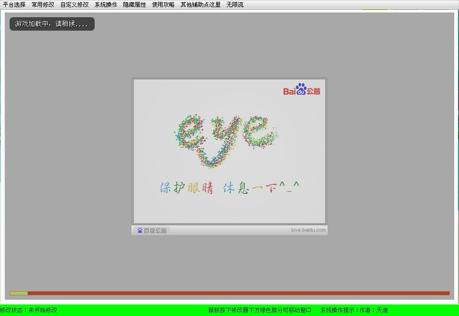Click the red unfilled part of loading bar
This screenshot has width=459, height=316.
(x=239, y=293)
